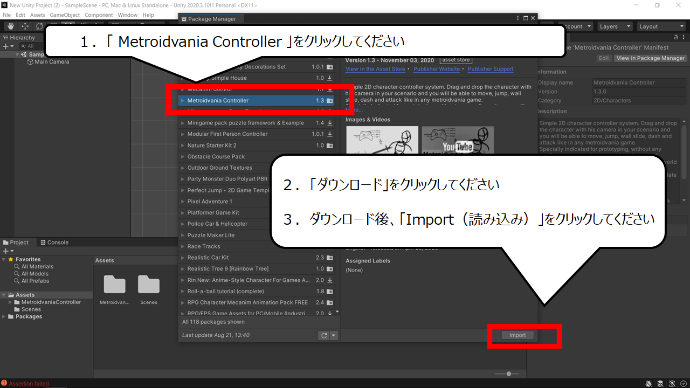Click import icon for Realistic Car Kit
The height and width of the screenshot is (388, 690).
click(x=329, y=258)
